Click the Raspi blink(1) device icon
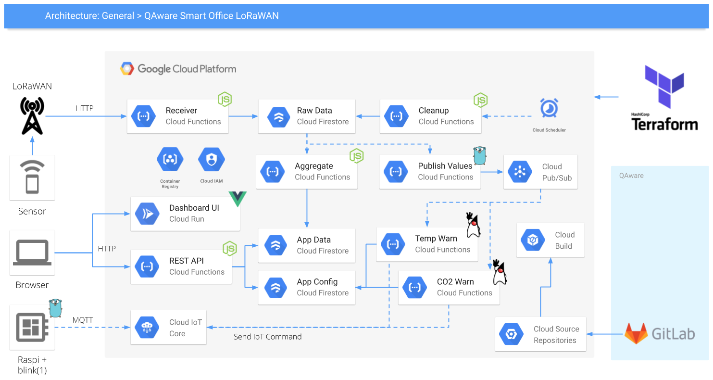 click(x=31, y=326)
